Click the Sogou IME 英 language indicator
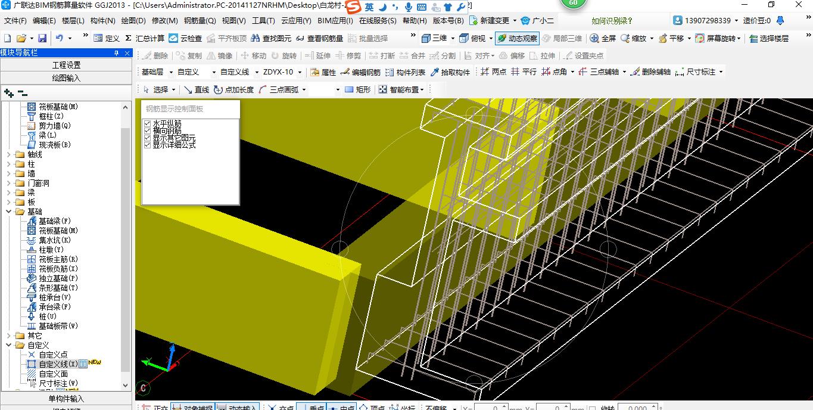Image resolution: width=813 pixels, height=410 pixels. point(369,7)
